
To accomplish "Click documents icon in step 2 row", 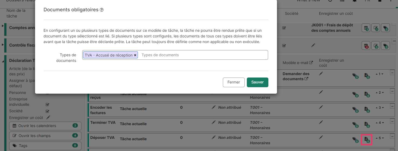I will click(x=366, y=94).
